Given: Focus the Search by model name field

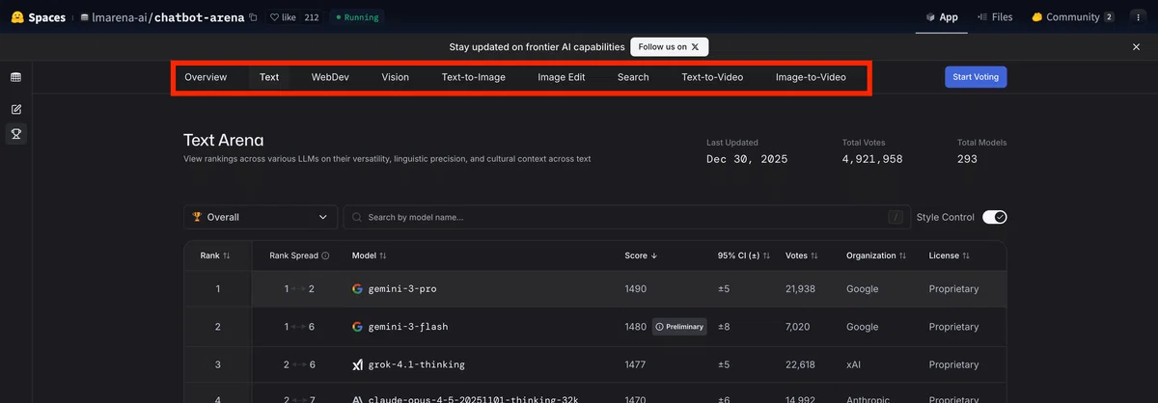Looking at the screenshot, I should click(626, 217).
